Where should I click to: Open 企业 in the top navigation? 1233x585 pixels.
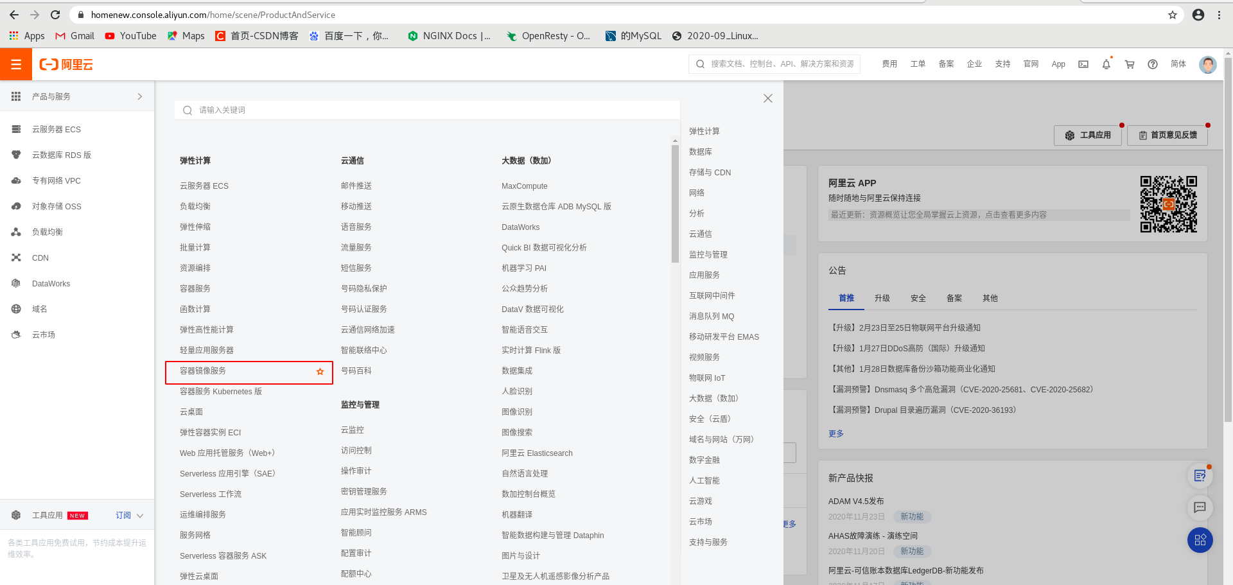[974, 64]
